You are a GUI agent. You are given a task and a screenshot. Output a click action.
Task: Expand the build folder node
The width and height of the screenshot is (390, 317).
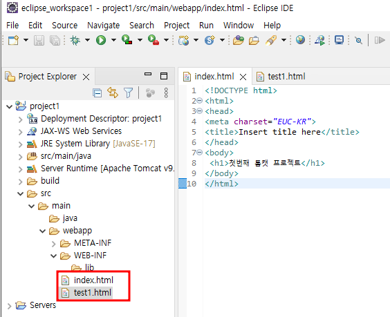point(20,182)
